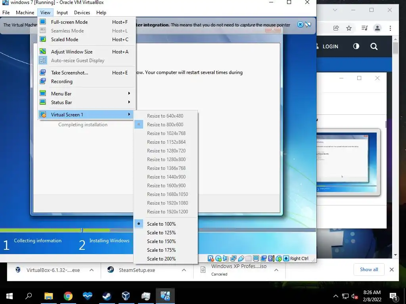The image size is (406, 304).
Task: Expand the Menu Bar submenu
Action: coord(87,93)
